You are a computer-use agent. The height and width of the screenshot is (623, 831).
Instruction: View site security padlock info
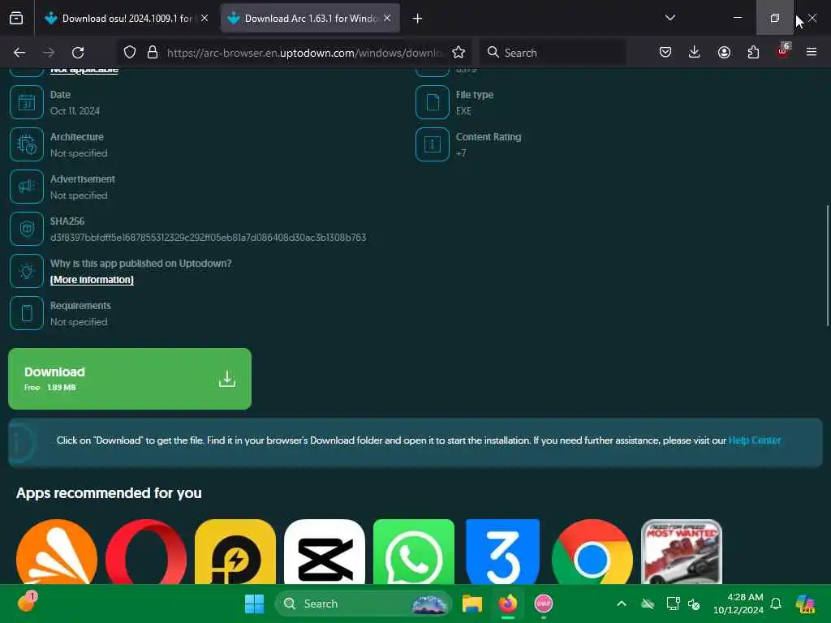click(x=153, y=53)
